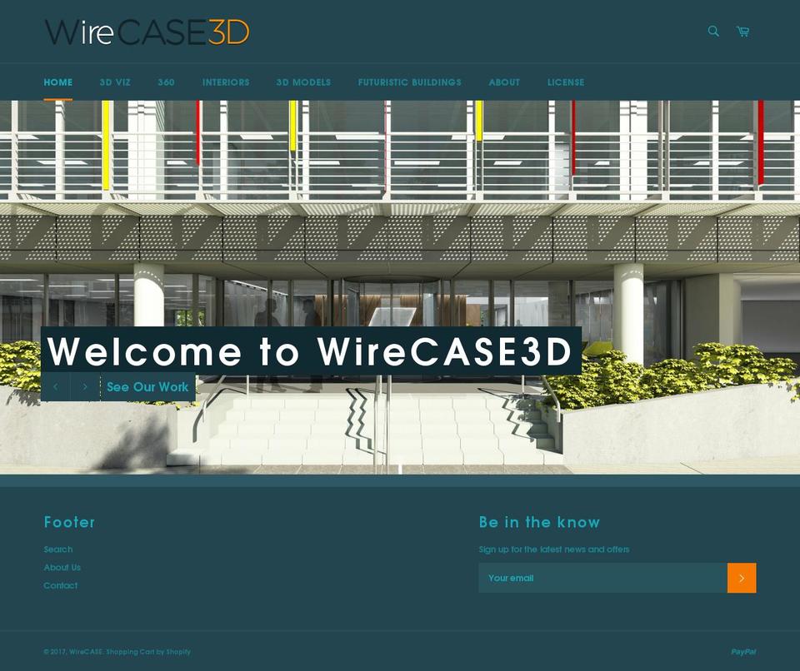Open the footer Contact link
Image resolution: width=800 pixels, height=671 pixels.
(x=61, y=585)
